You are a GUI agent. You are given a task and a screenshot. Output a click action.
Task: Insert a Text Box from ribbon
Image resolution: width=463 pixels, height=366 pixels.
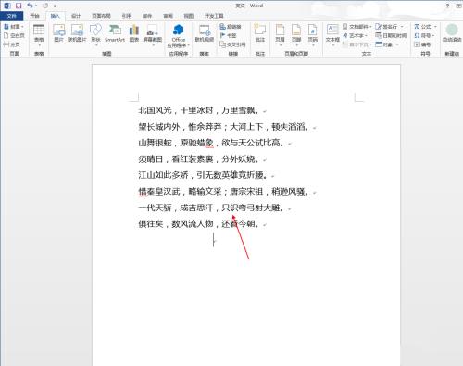pos(332,35)
